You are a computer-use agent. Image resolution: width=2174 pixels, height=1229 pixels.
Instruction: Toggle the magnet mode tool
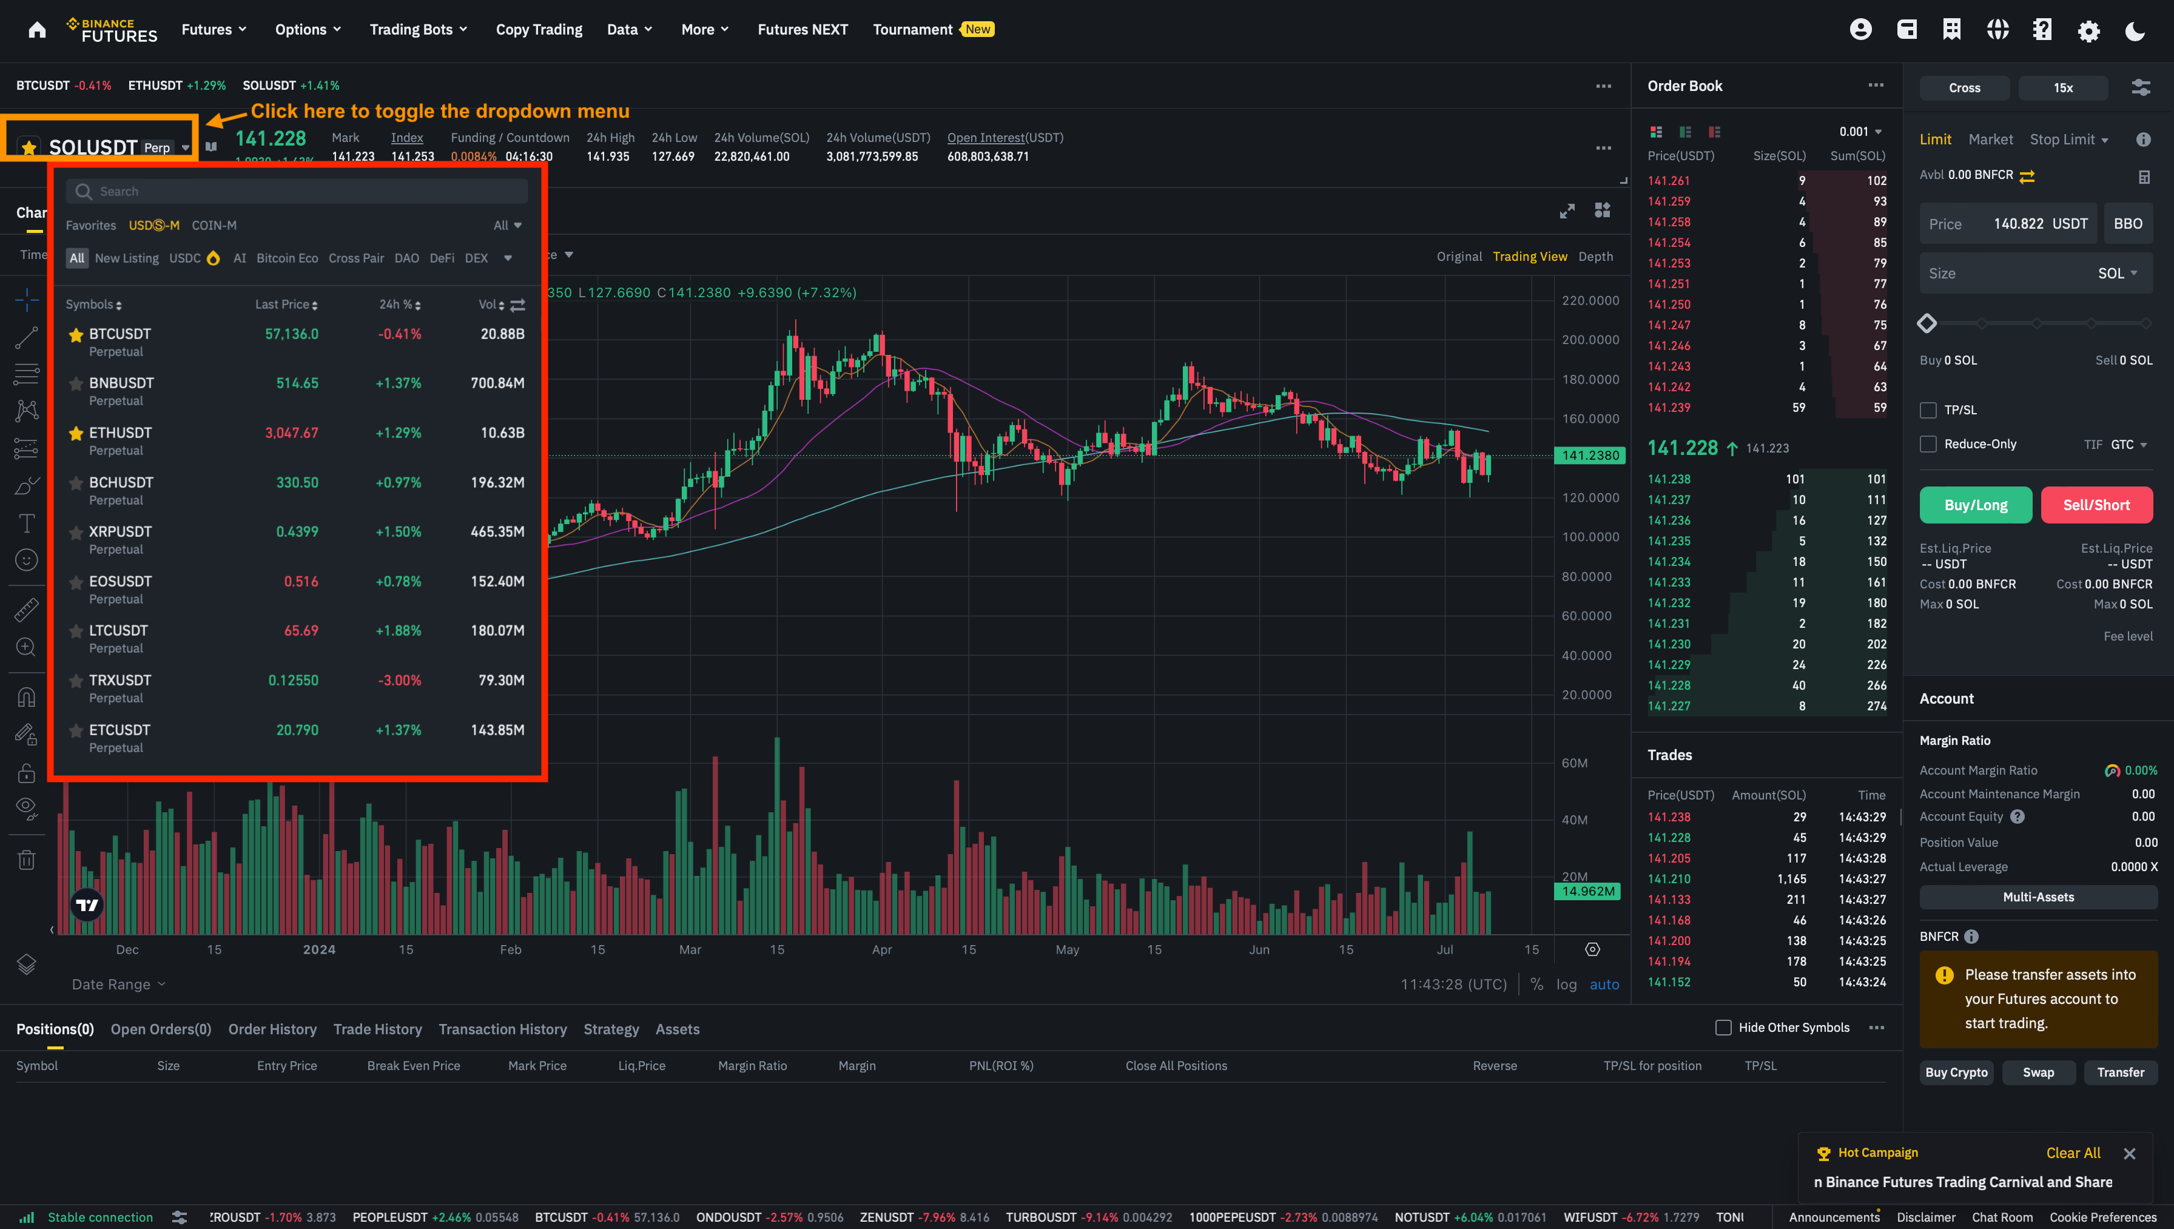click(26, 697)
